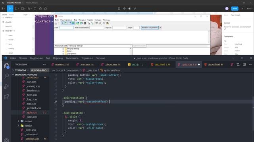Screen dimensions: 254x142
Task: Select the Frame tool in Figma toolbar
Action: 16,9
